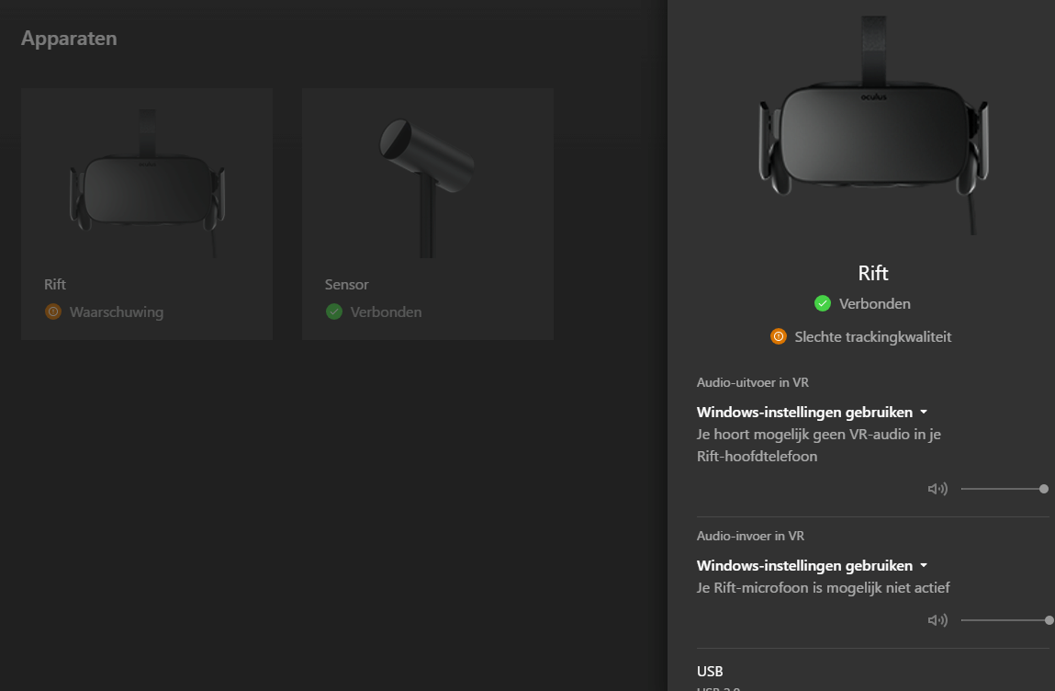Click the Audio-invoer speaker volume icon
Viewport: 1055px width, 691px height.
tap(937, 620)
